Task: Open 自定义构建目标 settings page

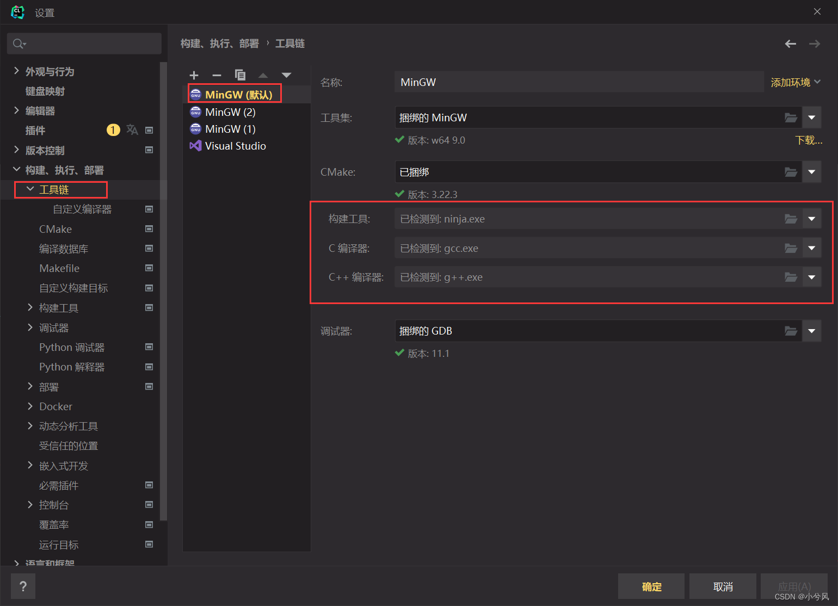Action: pos(73,288)
